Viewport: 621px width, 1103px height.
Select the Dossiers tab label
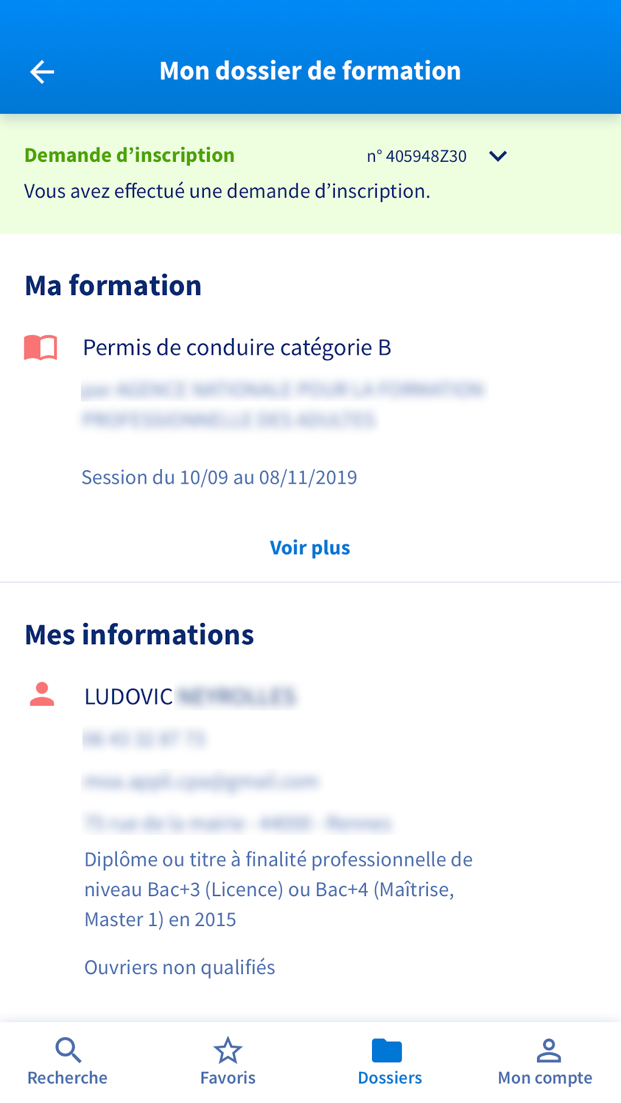point(390,1077)
